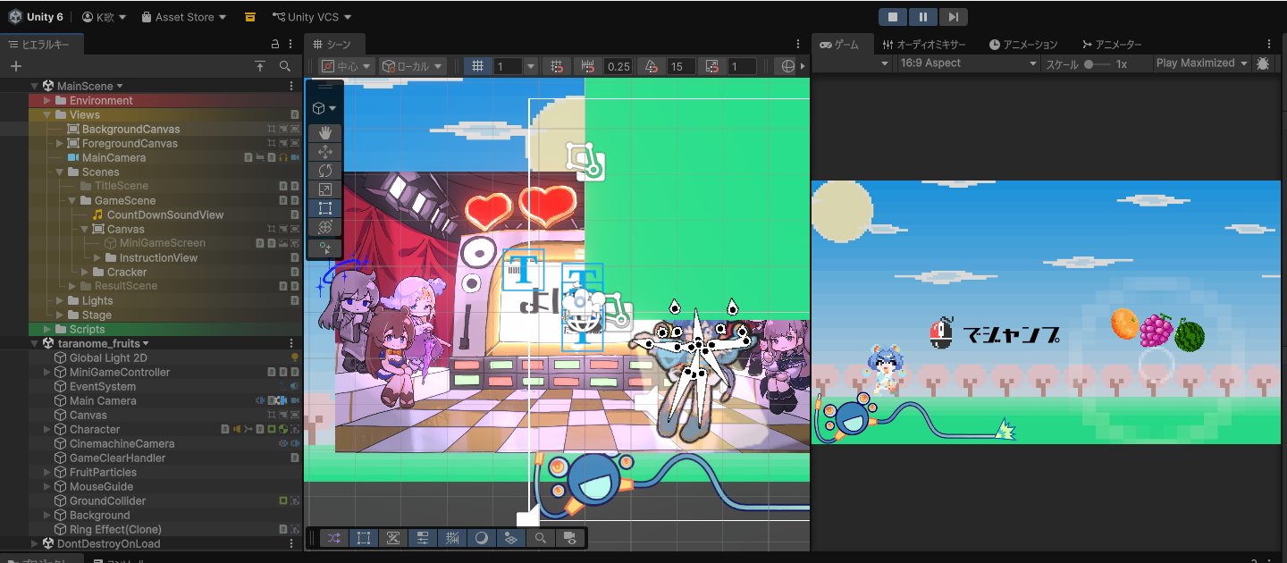Collapse the Views tree node

point(47,114)
